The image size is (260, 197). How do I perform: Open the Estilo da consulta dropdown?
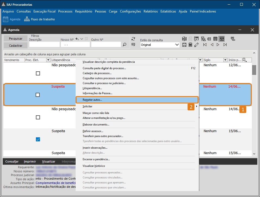tap(177, 45)
